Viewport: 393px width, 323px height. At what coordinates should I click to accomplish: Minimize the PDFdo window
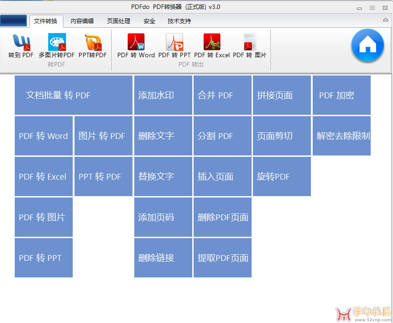click(x=360, y=8)
